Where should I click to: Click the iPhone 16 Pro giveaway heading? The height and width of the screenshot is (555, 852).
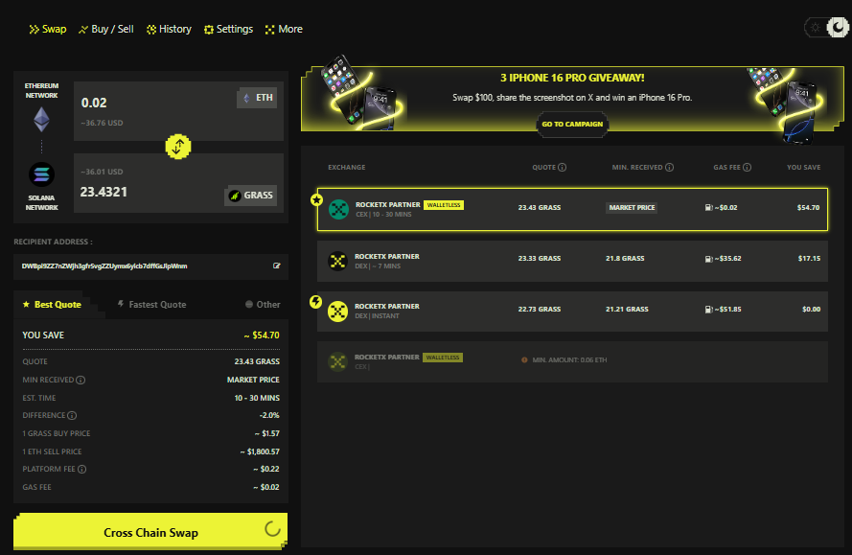click(572, 78)
